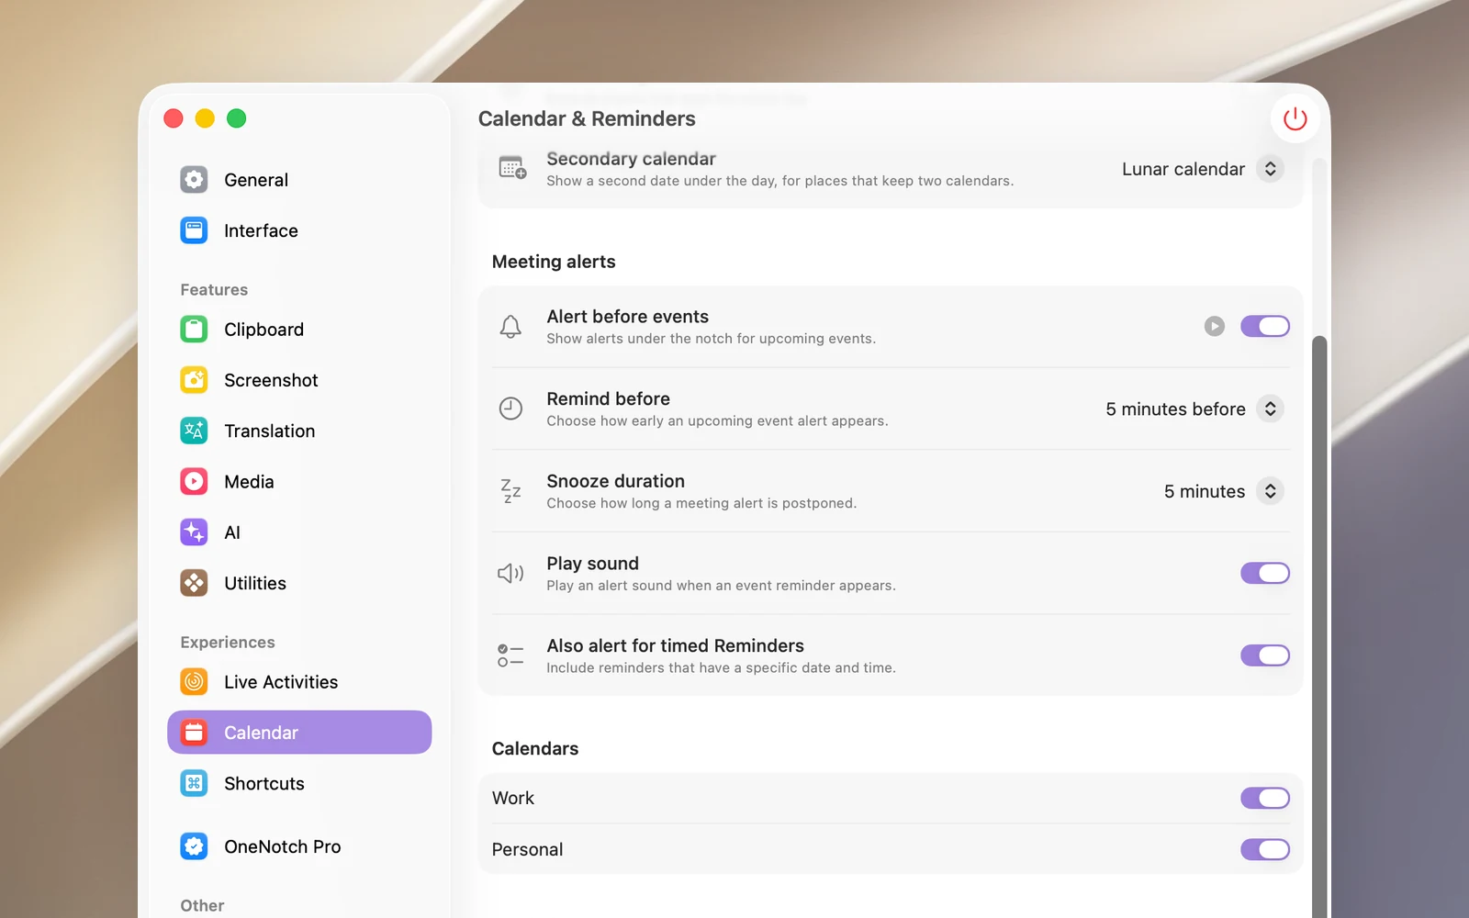Play the Alert before events preview
Screen dimensions: 1469x918
(1214, 326)
